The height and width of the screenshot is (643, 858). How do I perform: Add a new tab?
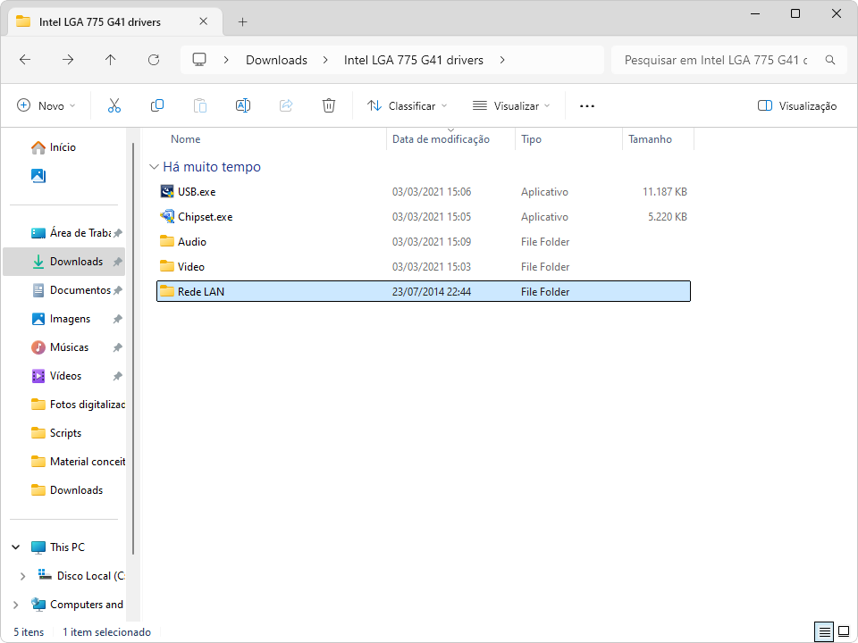[242, 21]
